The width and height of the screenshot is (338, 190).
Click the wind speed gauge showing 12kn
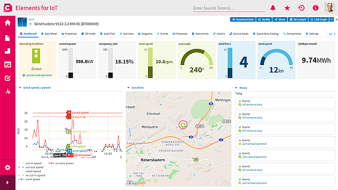276,61
